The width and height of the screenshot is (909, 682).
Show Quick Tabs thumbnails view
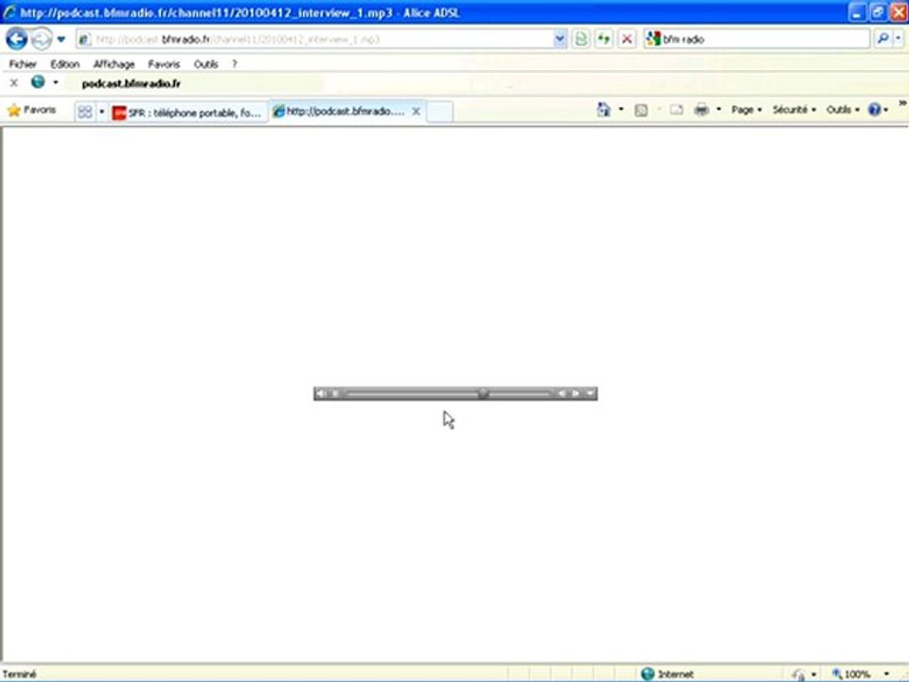[x=84, y=112]
